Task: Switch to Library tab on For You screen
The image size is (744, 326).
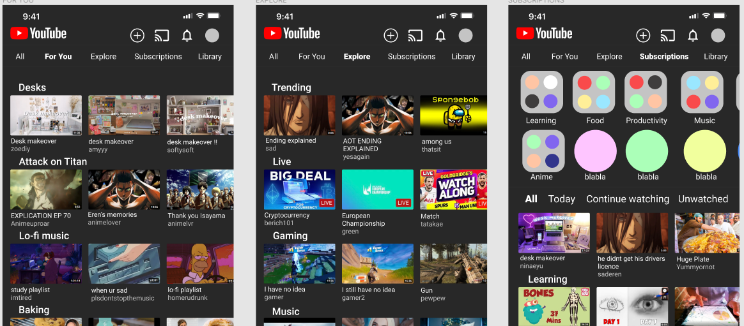Action: [x=210, y=56]
